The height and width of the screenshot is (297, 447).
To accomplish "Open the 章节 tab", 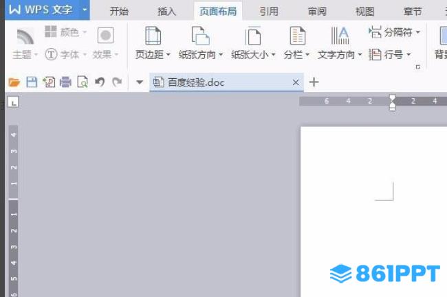I will click(413, 12).
